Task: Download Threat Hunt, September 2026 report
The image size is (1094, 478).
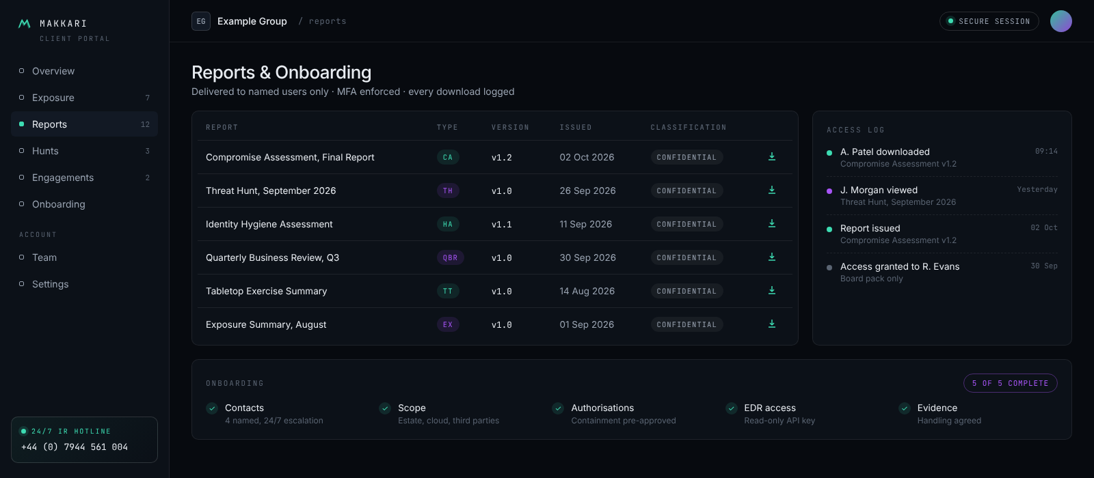Action: tap(772, 191)
